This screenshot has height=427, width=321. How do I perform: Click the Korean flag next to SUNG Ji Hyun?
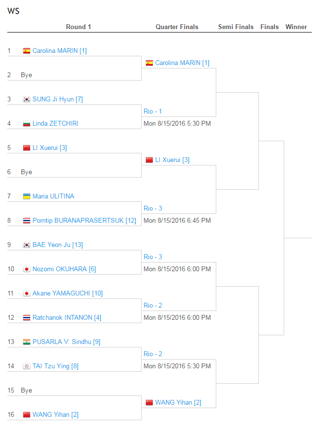pos(27,99)
